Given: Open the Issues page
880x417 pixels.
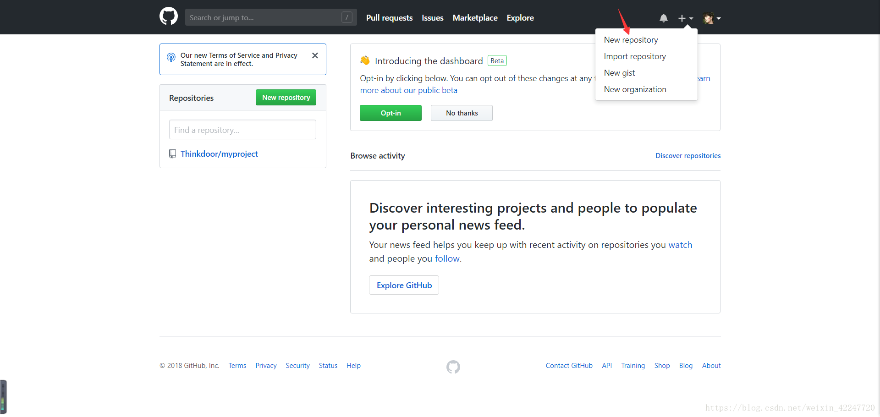Looking at the screenshot, I should (432, 18).
